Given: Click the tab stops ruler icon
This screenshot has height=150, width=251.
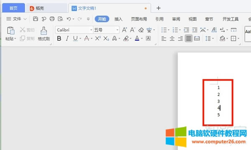Looking at the screenshot, I should (233, 30).
